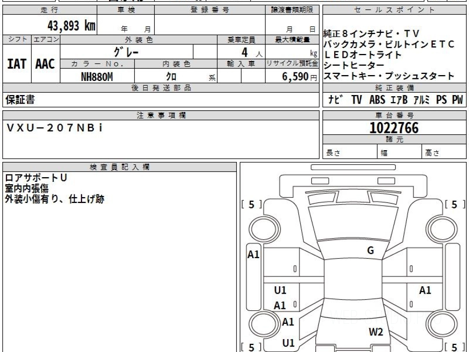Click the 輸入車 header cell
This screenshot has width=469, height=352.
(x=242, y=64)
